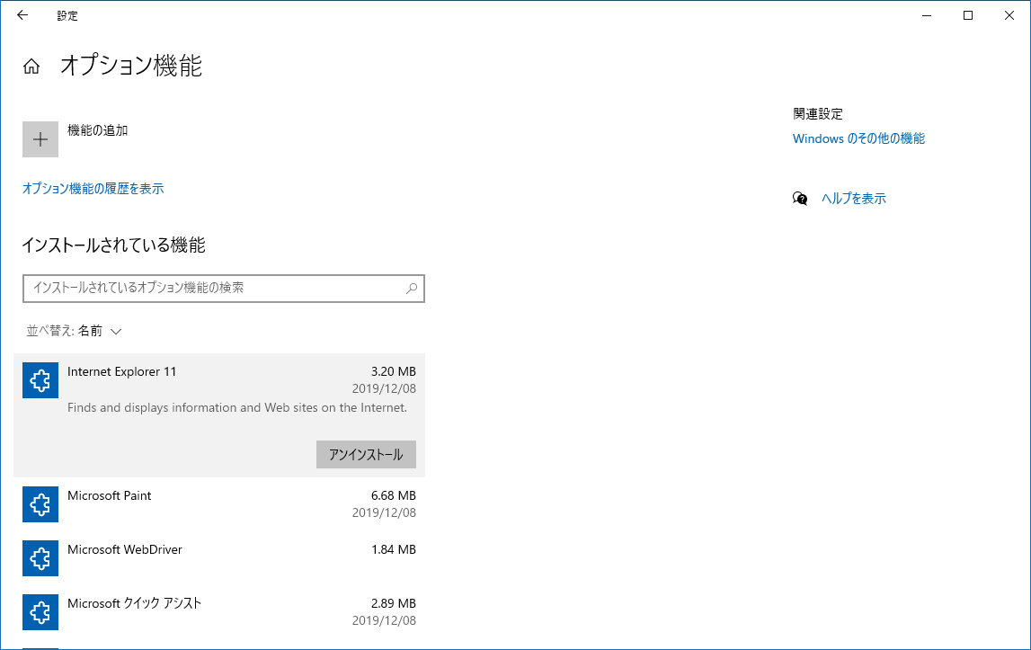Viewport: 1031px width, 650px height.
Task: Click the 機能の追加 label
Action: (x=97, y=130)
